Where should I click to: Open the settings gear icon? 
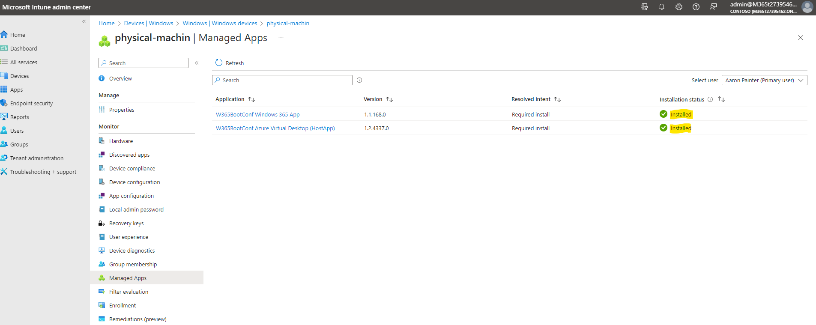pos(679,7)
